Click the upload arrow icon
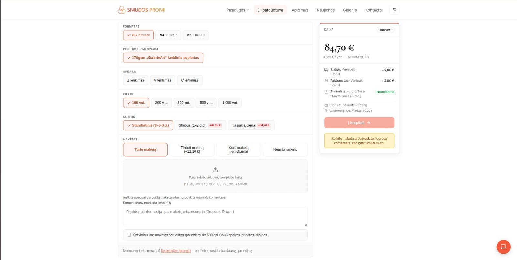Screen dimensions: 517x260 (x=215, y=169)
